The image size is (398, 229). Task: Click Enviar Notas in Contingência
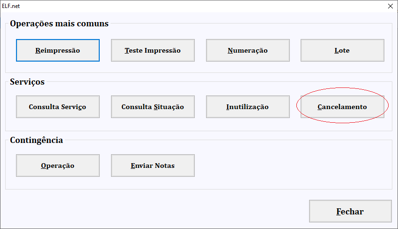tap(152, 166)
